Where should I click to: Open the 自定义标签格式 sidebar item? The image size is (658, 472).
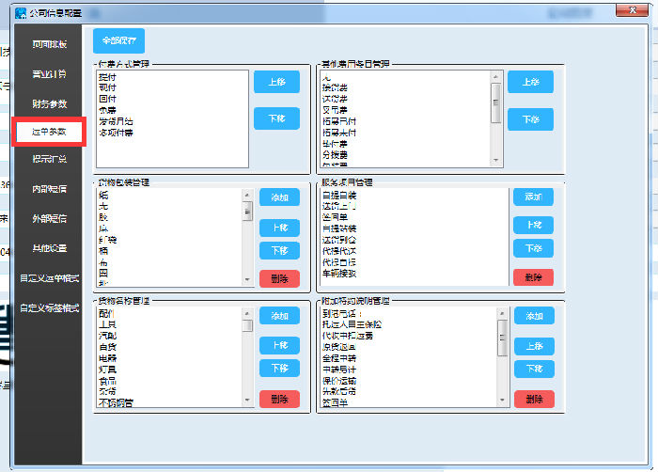click(49, 307)
